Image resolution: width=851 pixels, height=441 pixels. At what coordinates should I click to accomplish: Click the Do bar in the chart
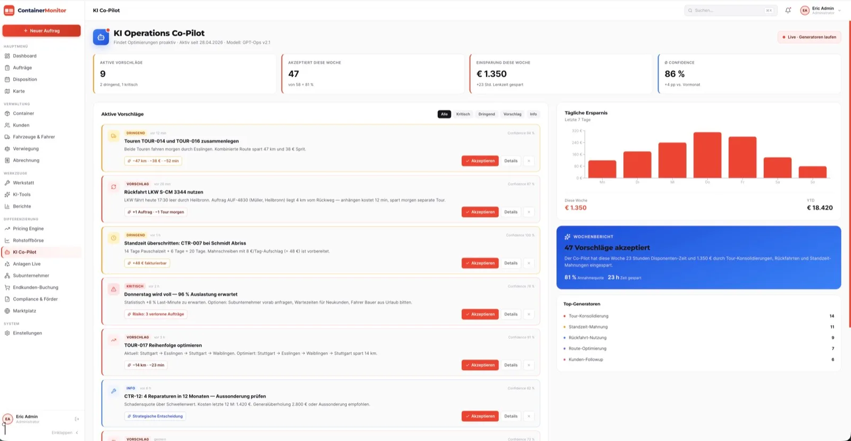707,155
